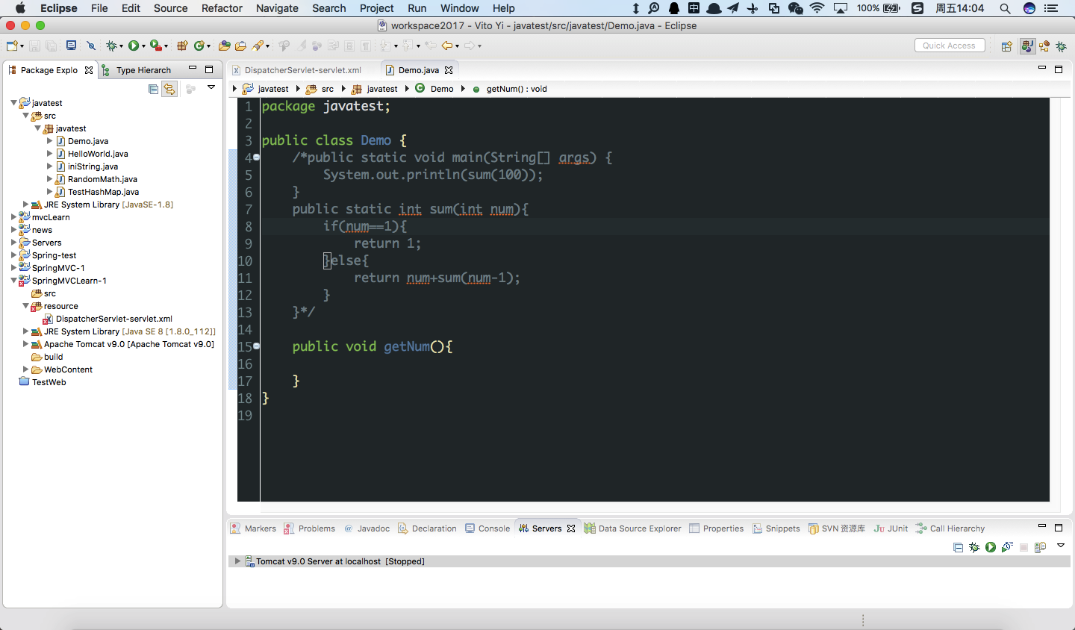
Task: Start the server in debug mode
Action: 974,547
